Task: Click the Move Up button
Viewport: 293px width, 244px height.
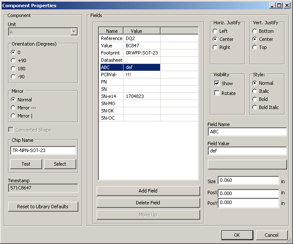Action: (148, 215)
